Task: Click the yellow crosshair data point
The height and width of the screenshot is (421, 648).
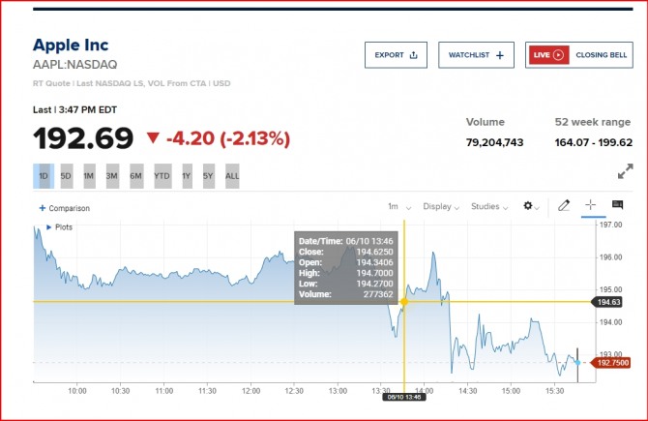Action: (403, 302)
